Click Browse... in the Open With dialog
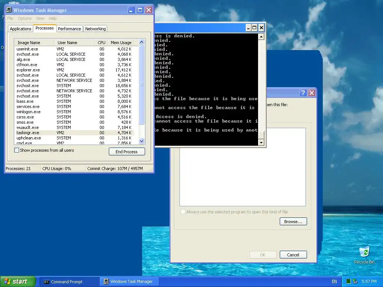The height and width of the screenshot is (287, 383). point(293,222)
